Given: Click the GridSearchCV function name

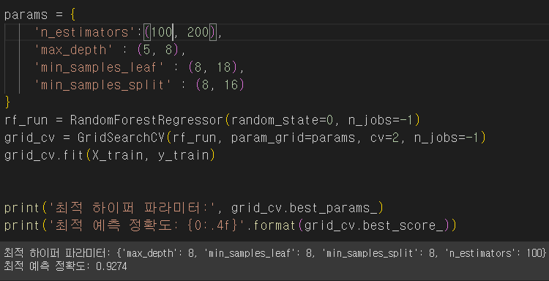Looking at the screenshot, I should click(x=121, y=138).
